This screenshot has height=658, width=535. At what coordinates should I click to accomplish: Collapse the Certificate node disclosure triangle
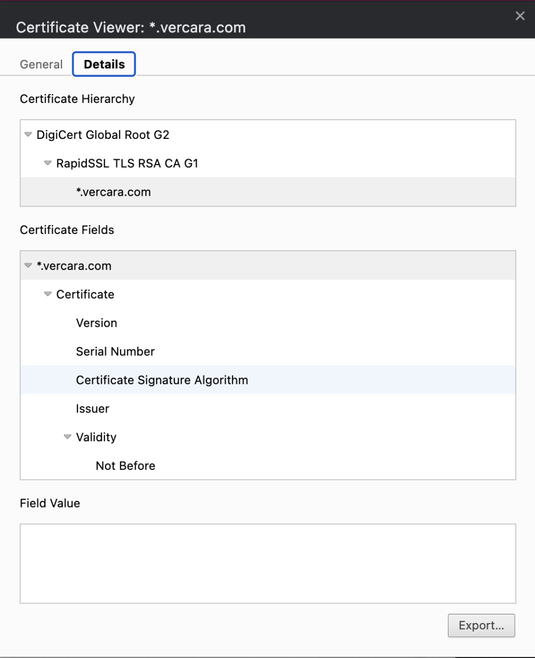(48, 294)
